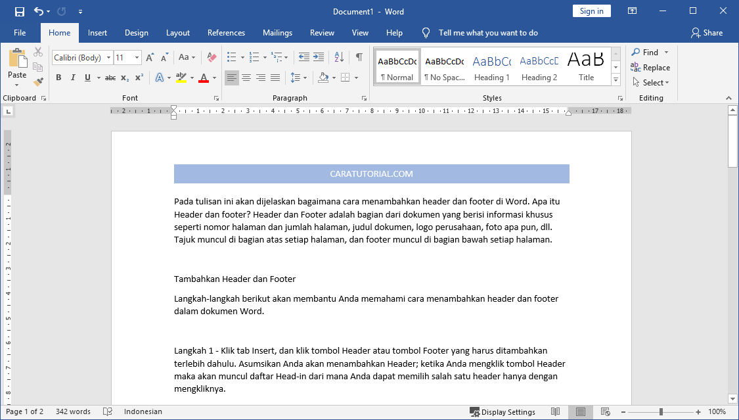Activate the Format Painter brush
This screenshot has width=739, height=420.
tap(38, 82)
